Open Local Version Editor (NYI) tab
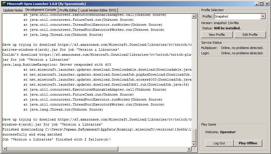271x154 pixels. coord(98,10)
